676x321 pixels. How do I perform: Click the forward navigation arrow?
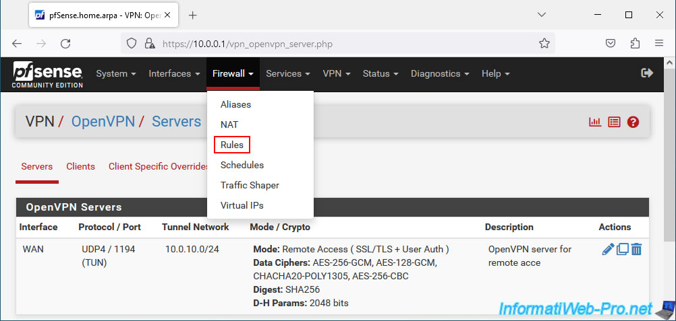(x=41, y=44)
